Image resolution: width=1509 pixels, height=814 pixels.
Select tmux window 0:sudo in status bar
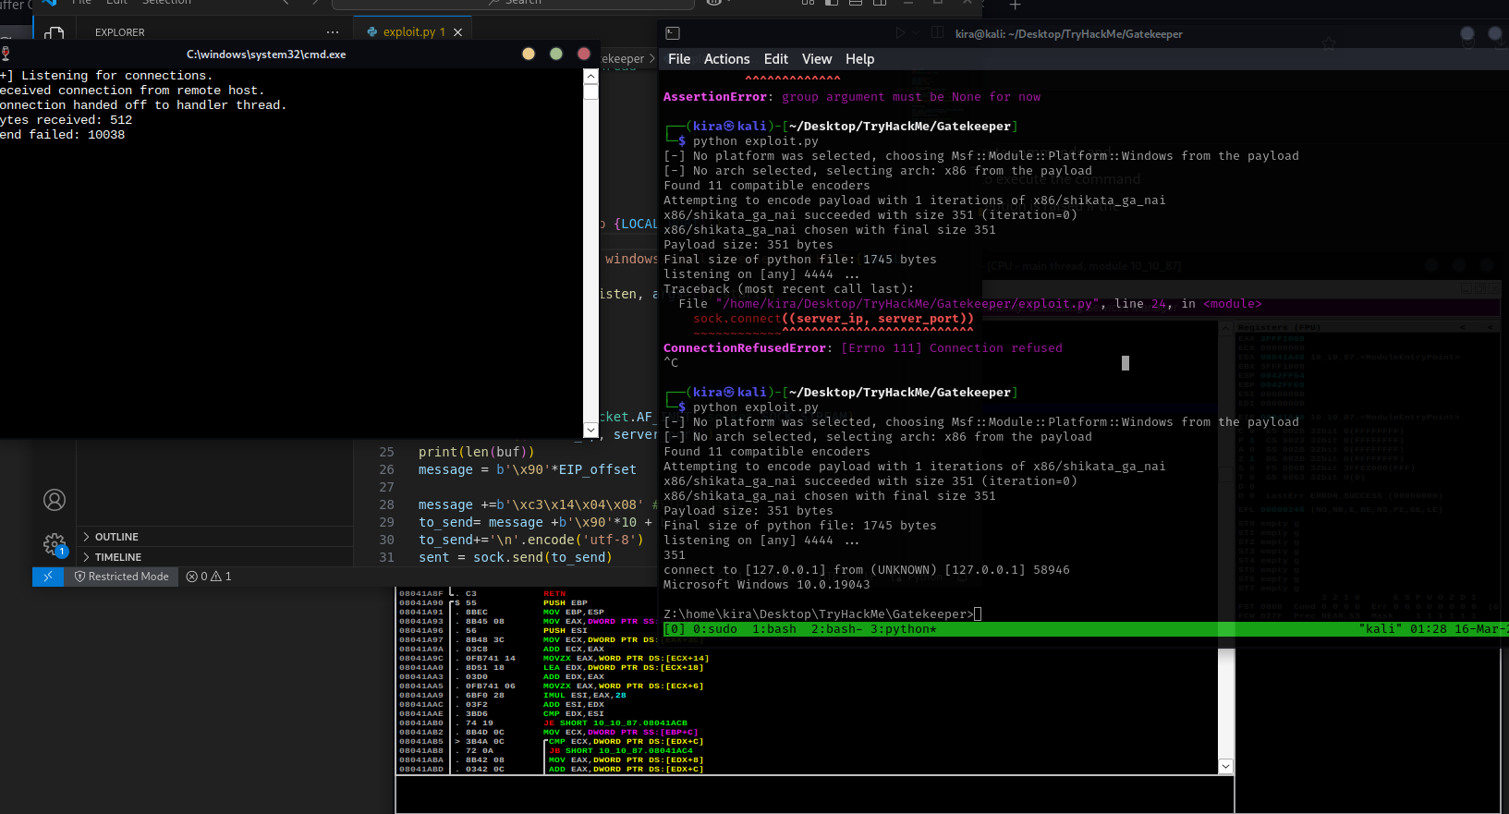point(715,629)
